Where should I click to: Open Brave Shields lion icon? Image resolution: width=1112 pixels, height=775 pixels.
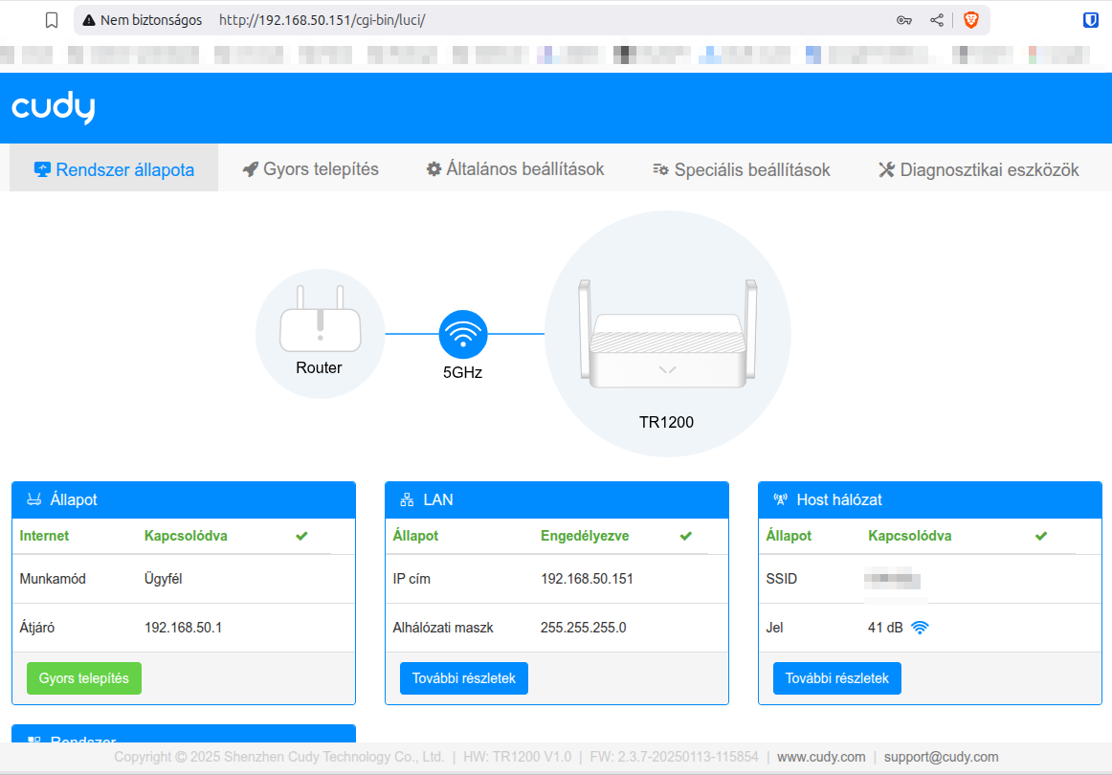click(x=971, y=20)
